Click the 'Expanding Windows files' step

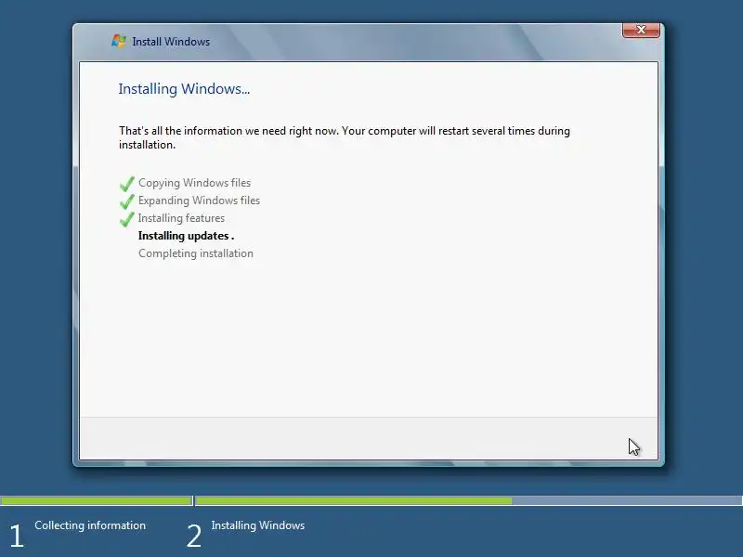click(x=199, y=201)
